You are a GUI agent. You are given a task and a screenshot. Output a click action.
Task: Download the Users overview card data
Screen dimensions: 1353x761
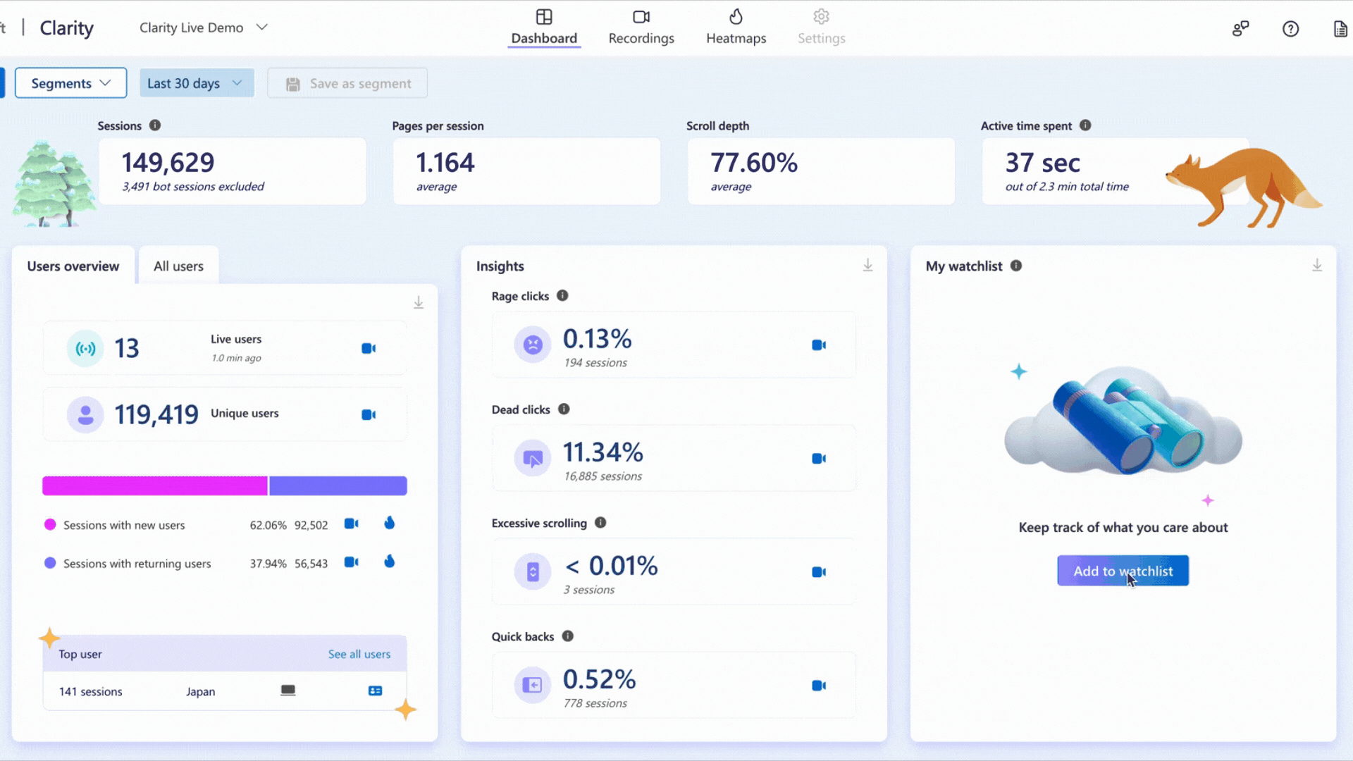pyautogui.click(x=419, y=302)
